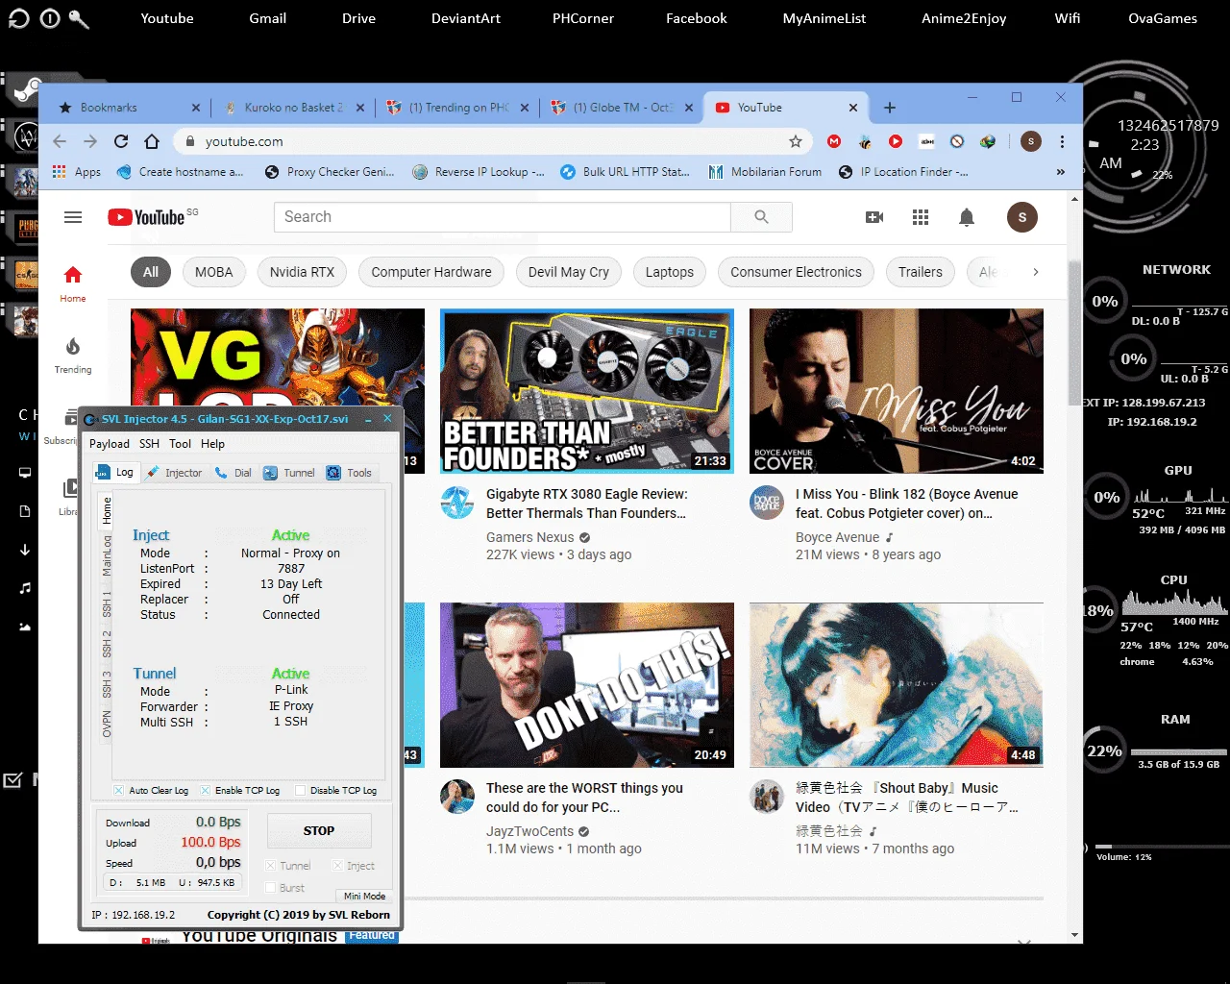1230x984 pixels.
Task: Expand hidden Chrome bookmarks with double chevron
Action: (1061, 172)
